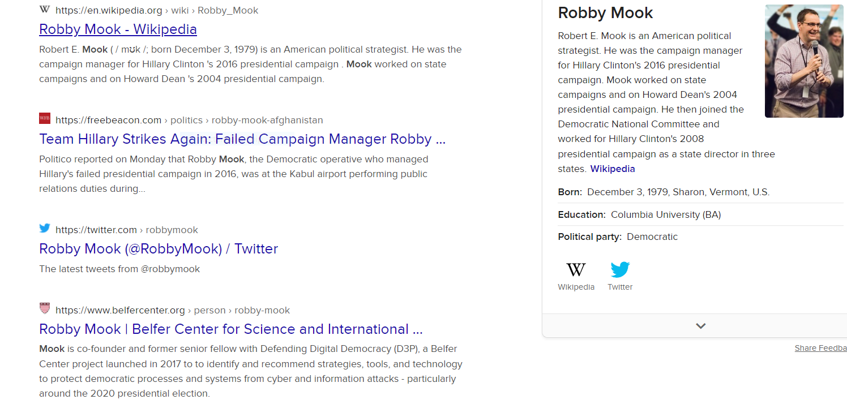Open the Robby Mook - Wikipedia result
Viewport: 847px width, 417px height.
(118, 29)
